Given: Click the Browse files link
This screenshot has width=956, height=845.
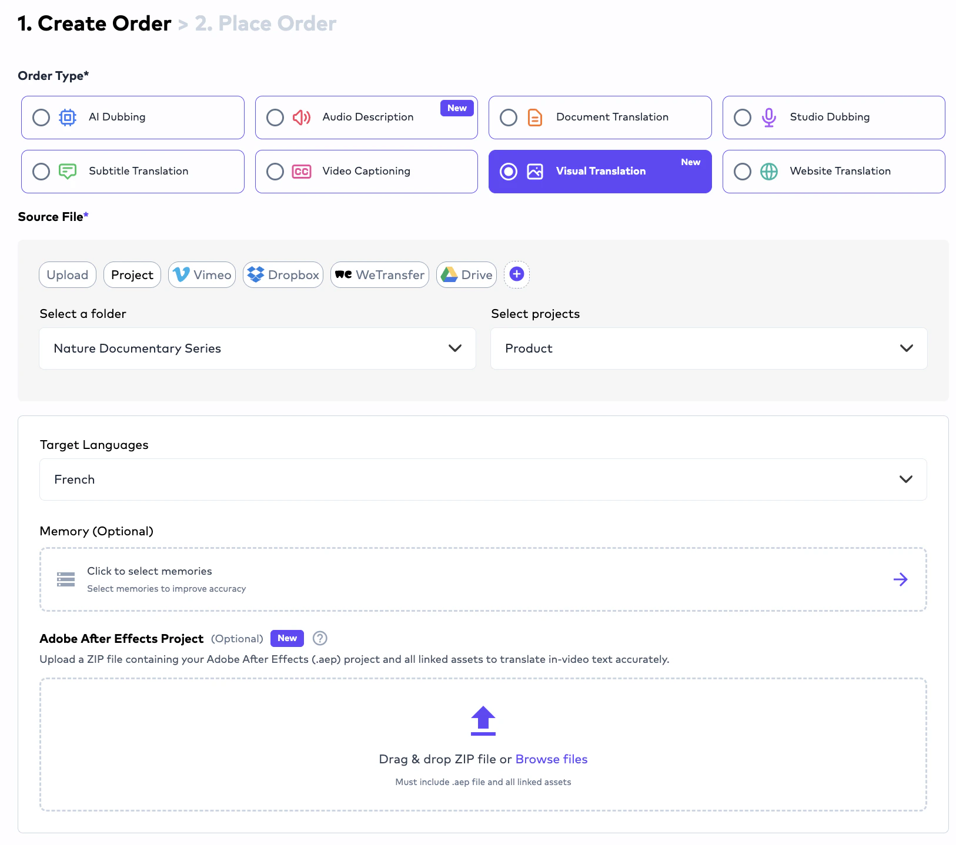Looking at the screenshot, I should pos(551,759).
